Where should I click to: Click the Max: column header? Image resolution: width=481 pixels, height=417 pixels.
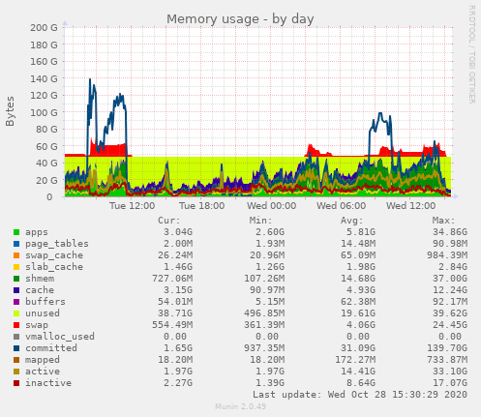pos(443,221)
